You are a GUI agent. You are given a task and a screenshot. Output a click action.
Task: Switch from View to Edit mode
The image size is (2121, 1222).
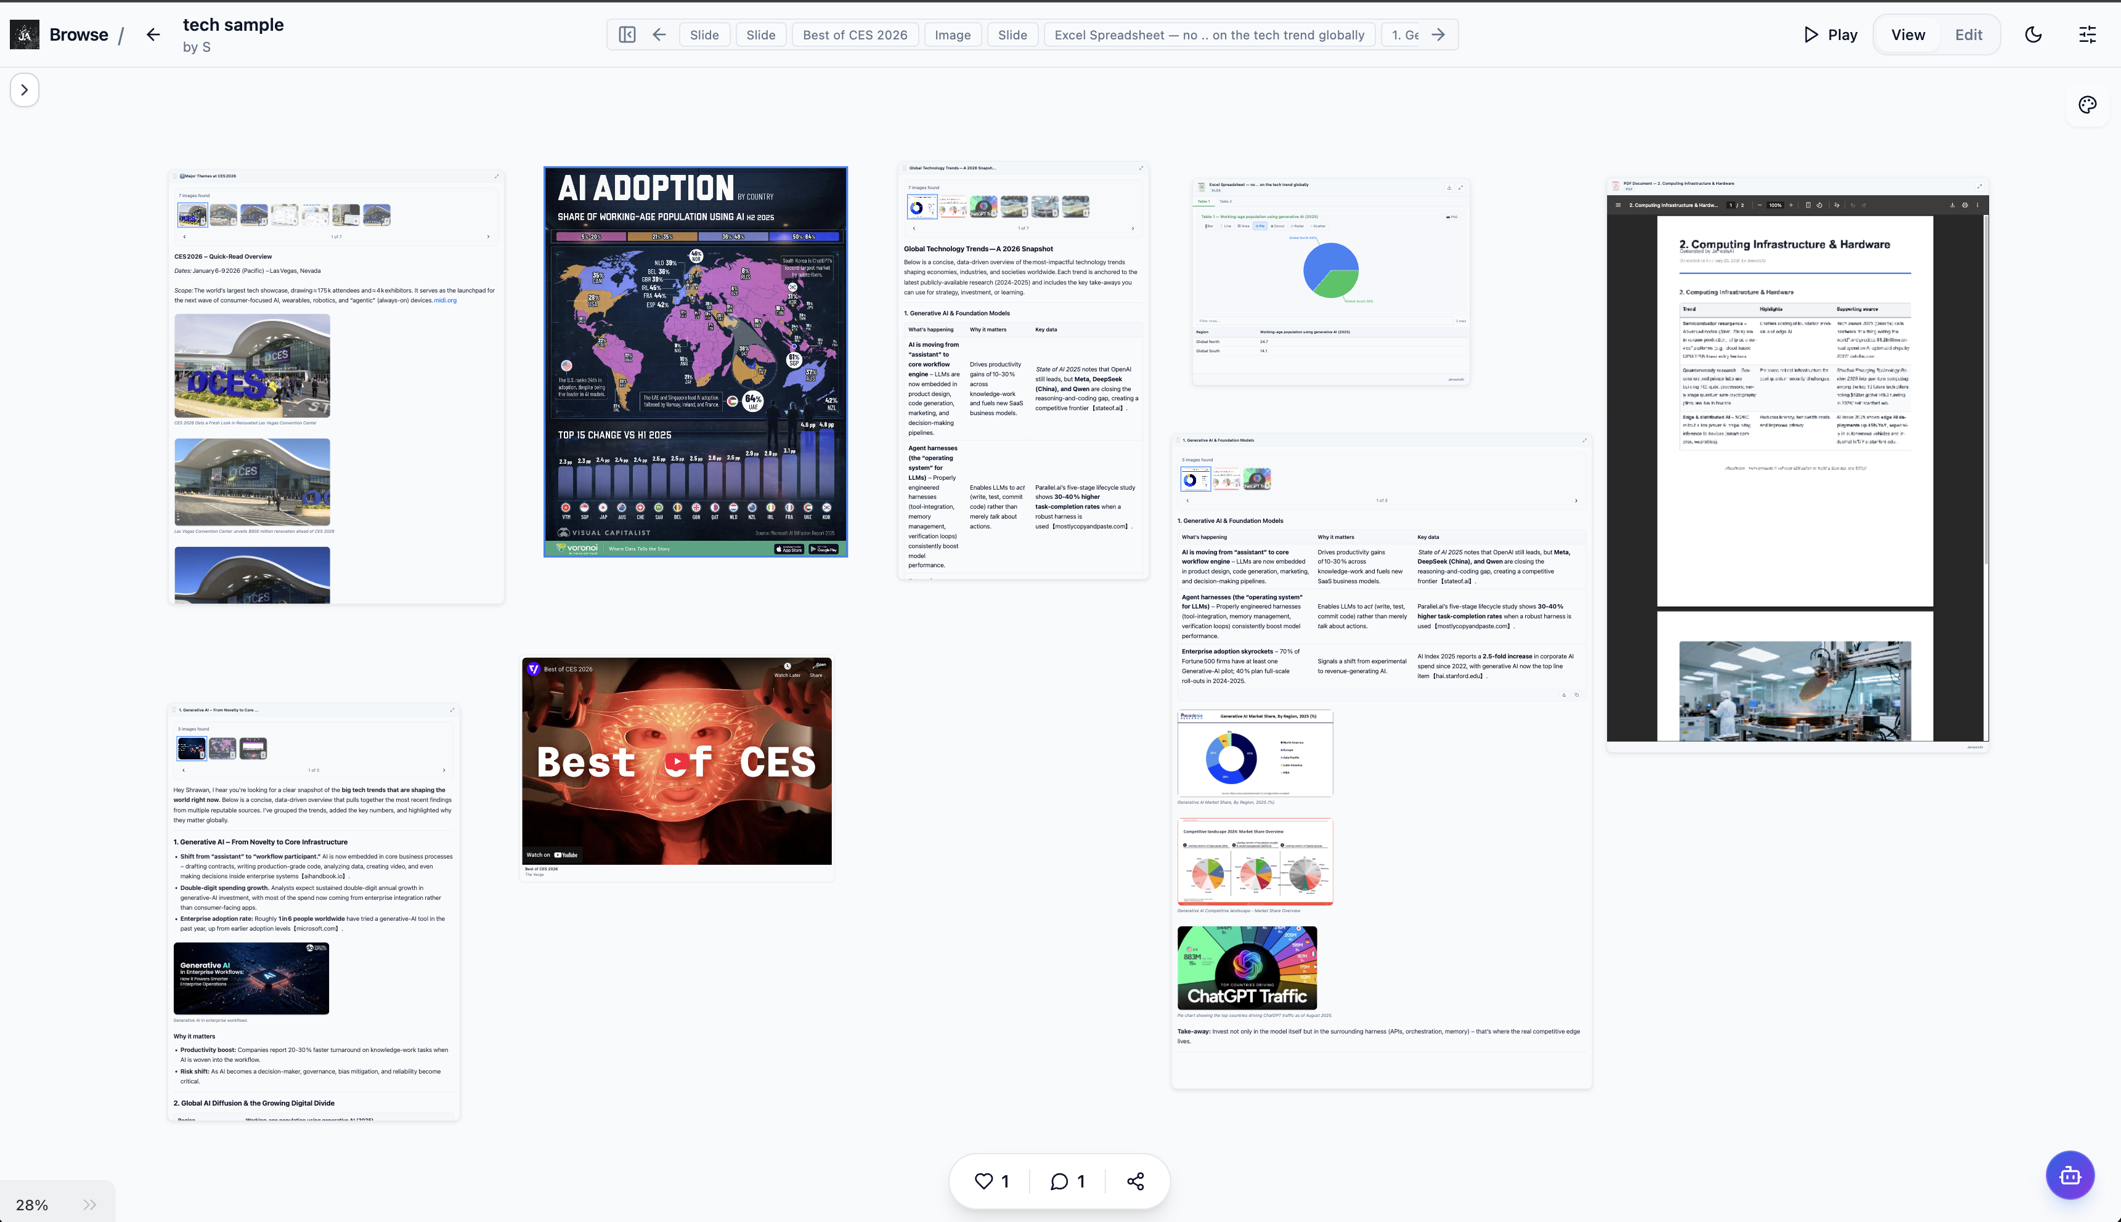(1968, 34)
